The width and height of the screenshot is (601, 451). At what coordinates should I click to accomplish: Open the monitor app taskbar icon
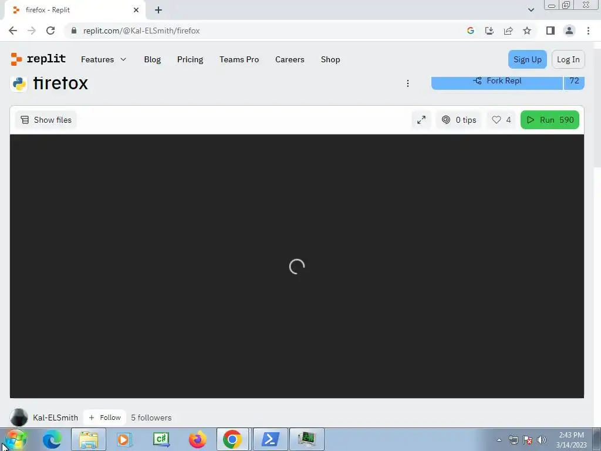306,439
